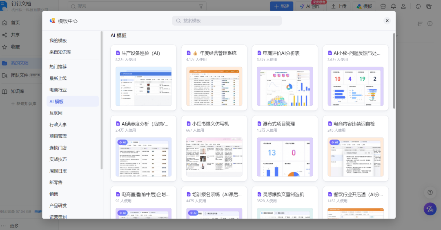The height and width of the screenshot is (230, 441).
Task: Open 实战技巧 template category
Action: (58, 159)
